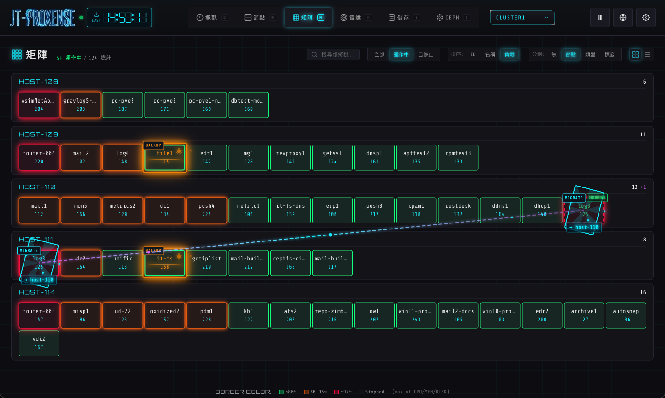
Task: Click the JT-PROXENSE logo
Action: [42, 18]
